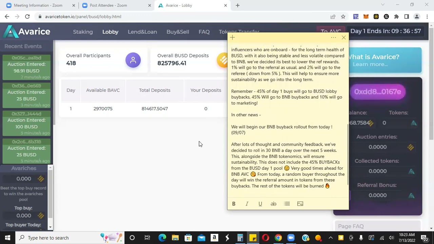This screenshot has width=434, height=244.
Task: Open Sticky Notes taskbar icon
Action: click(x=253, y=238)
